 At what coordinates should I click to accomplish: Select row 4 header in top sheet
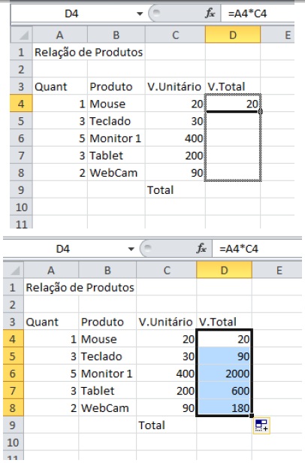[x=21, y=104]
